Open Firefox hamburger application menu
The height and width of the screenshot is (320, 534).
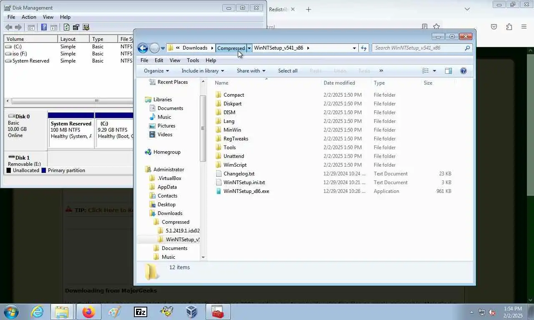click(x=524, y=27)
